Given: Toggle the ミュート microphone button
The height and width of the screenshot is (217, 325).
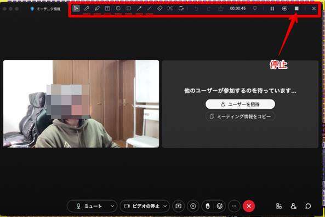Looking at the screenshot, I should (89, 206).
